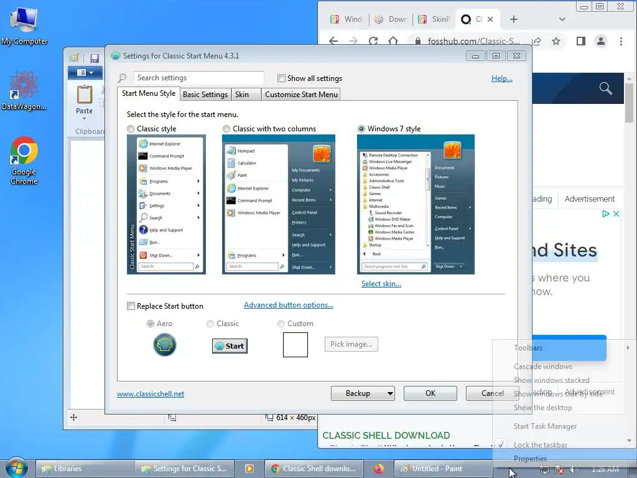Click the OK button
The width and height of the screenshot is (637, 478).
(x=430, y=393)
